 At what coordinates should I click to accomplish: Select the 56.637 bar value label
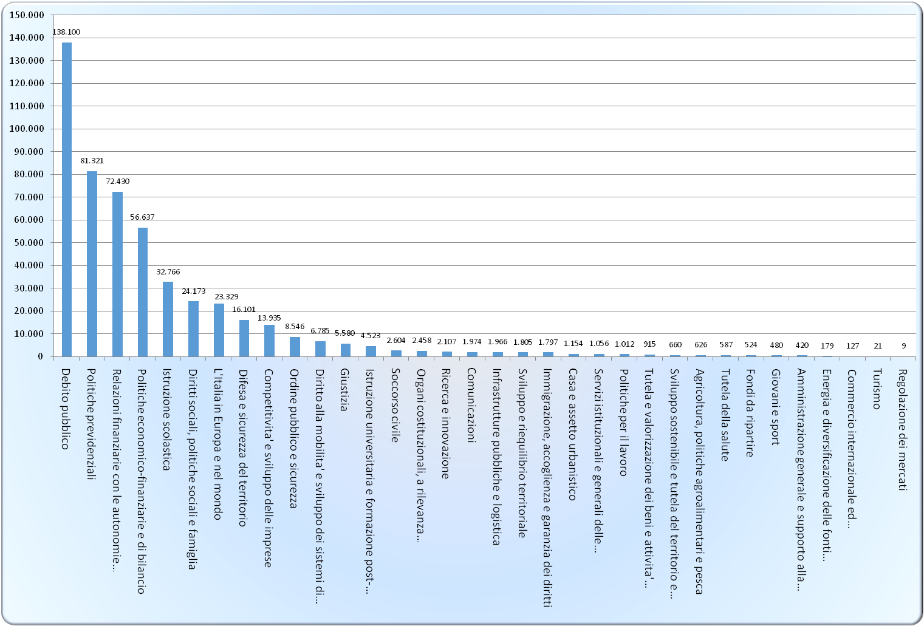pyautogui.click(x=143, y=217)
